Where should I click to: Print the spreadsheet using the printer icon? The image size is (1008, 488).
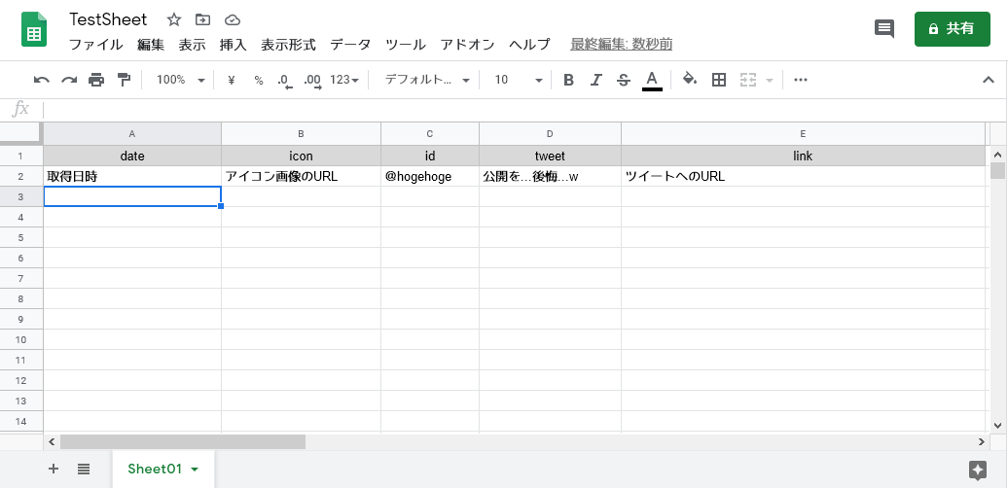click(96, 81)
